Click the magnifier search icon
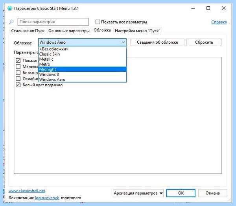The height and width of the screenshot is (206, 236). (x=11, y=22)
